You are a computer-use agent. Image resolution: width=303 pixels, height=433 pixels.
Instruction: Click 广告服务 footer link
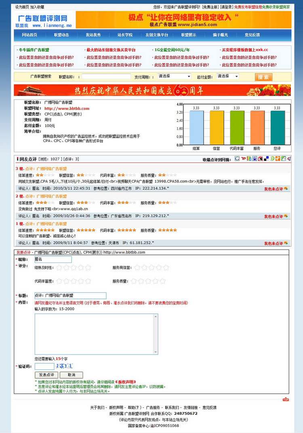coord(153,407)
